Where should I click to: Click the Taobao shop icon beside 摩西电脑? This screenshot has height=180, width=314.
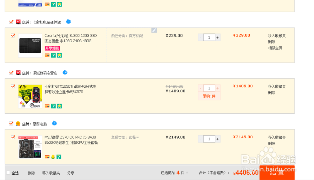[x=18, y=124]
